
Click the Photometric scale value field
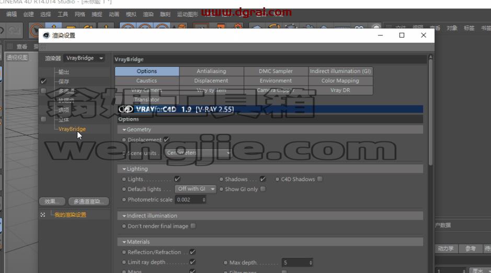tap(189, 199)
